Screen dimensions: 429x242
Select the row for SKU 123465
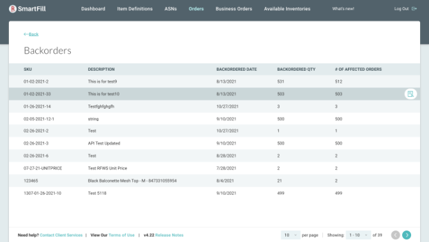click(214, 181)
